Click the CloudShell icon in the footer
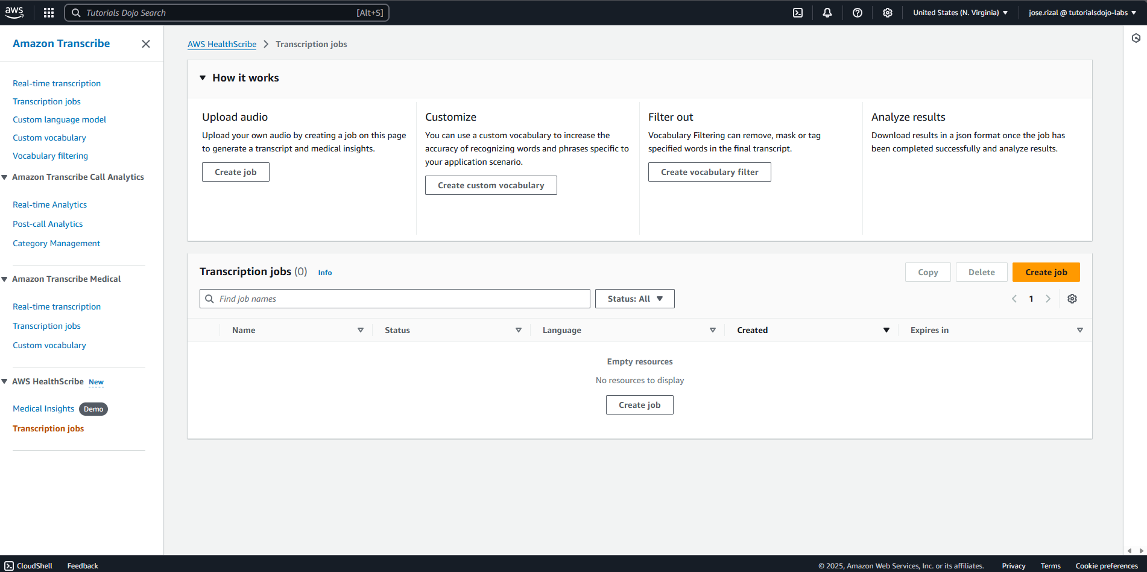The image size is (1147, 572). pos(9,566)
